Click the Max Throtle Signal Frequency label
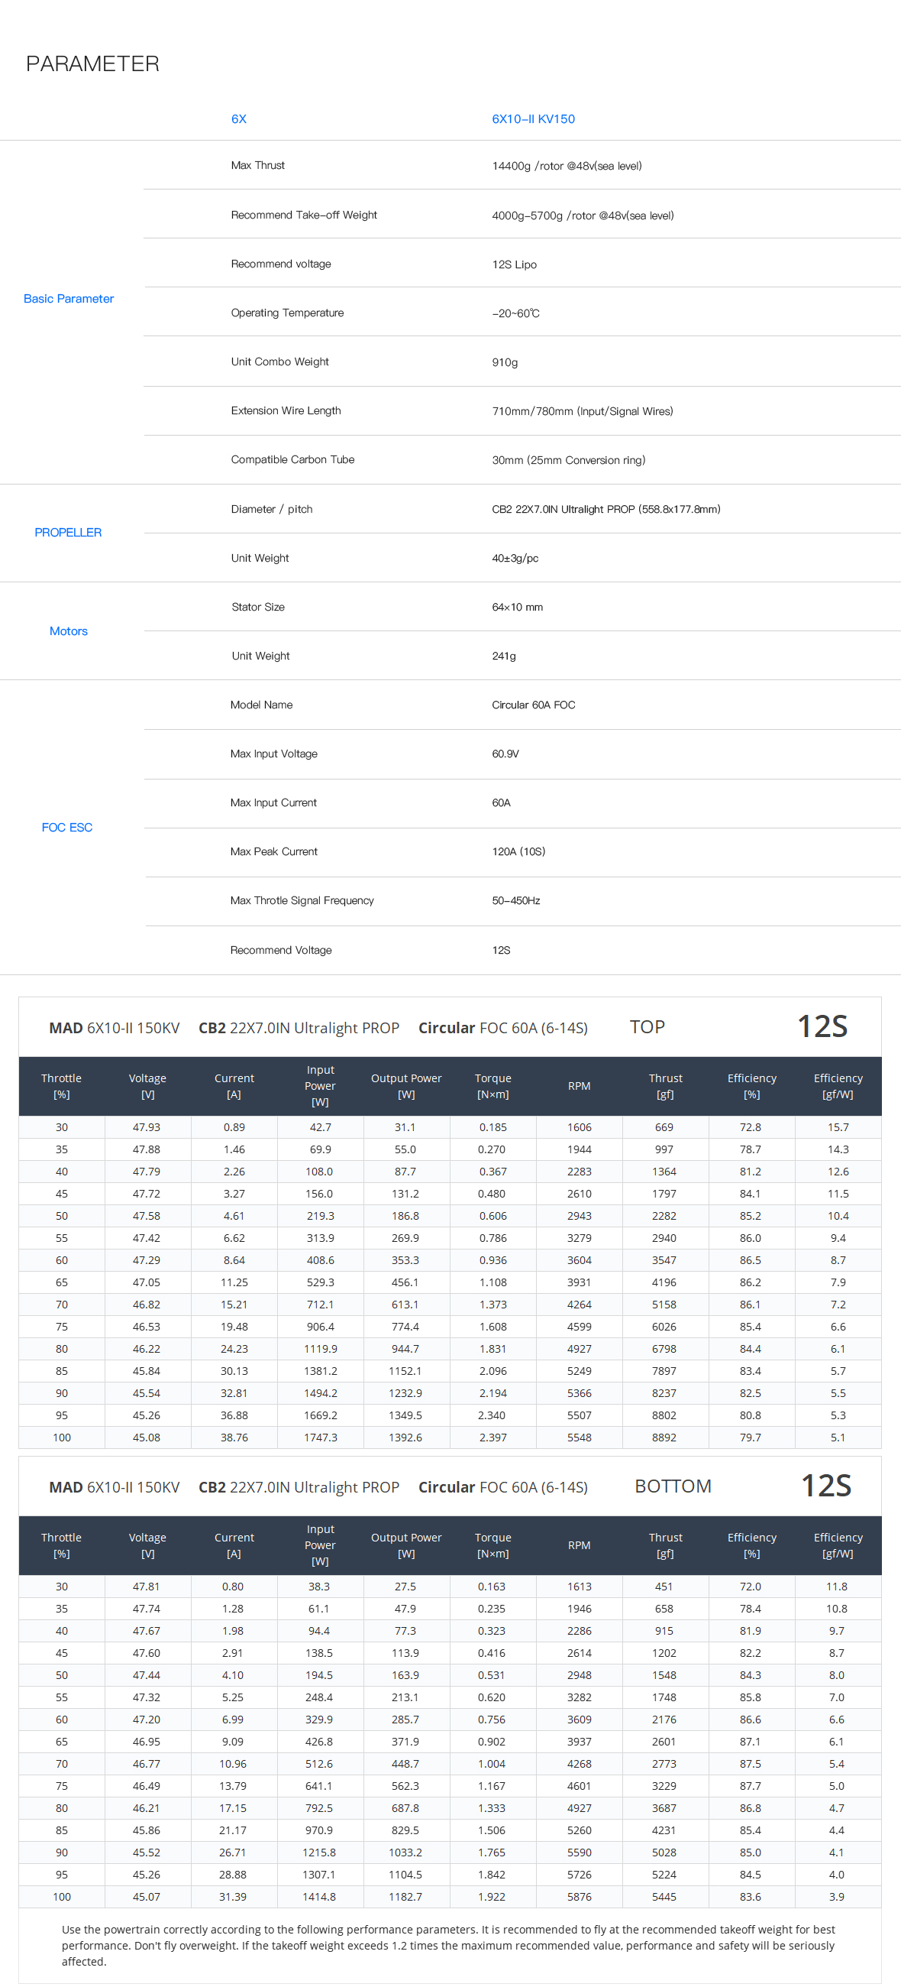Image resolution: width=901 pixels, height=1987 pixels. pyautogui.click(x=302, y=900)
